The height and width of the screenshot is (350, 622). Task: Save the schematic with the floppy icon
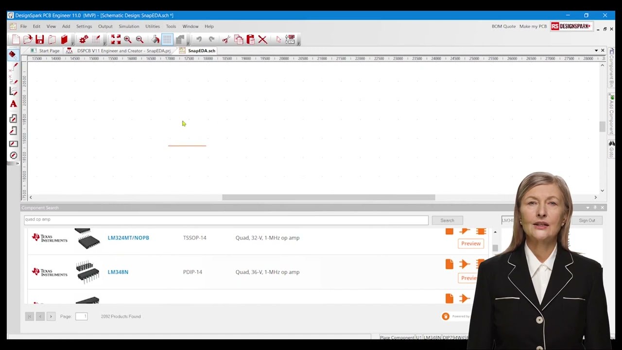pos(40,39)
